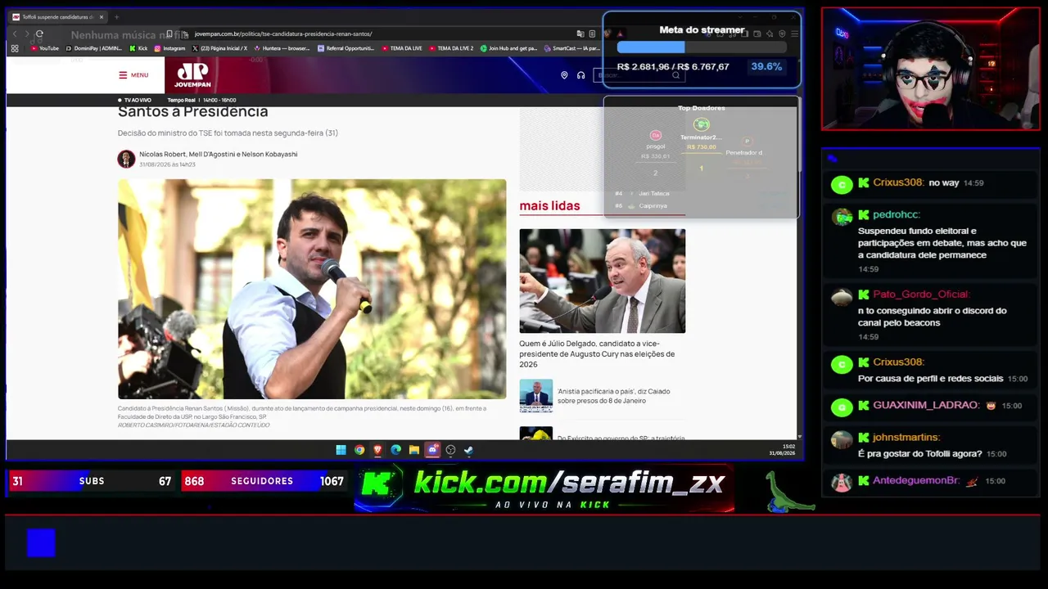Open the TEMA DA LIVE 2 bookmark
1048x589 pixels.
click(451, 48)
